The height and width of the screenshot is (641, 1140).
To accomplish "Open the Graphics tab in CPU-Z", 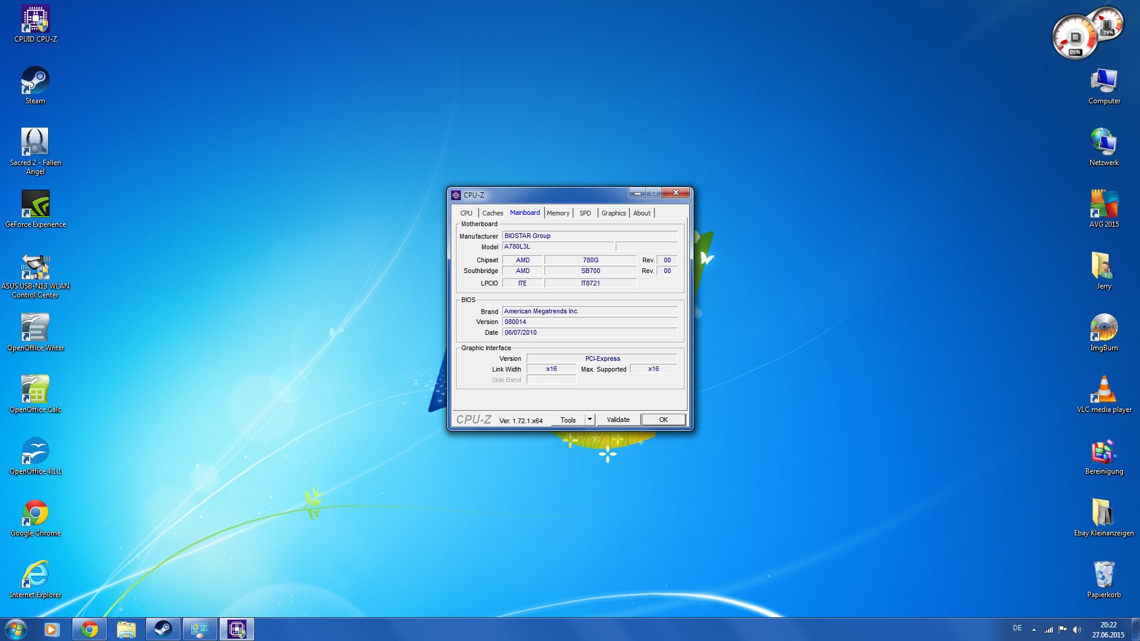I will click(613, 213).
